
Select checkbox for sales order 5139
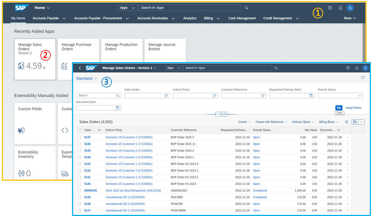click(x=79, y=197)
